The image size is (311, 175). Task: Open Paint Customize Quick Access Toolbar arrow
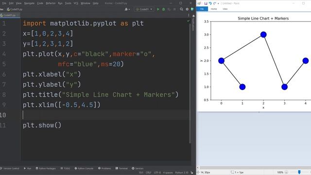point(218,3)
